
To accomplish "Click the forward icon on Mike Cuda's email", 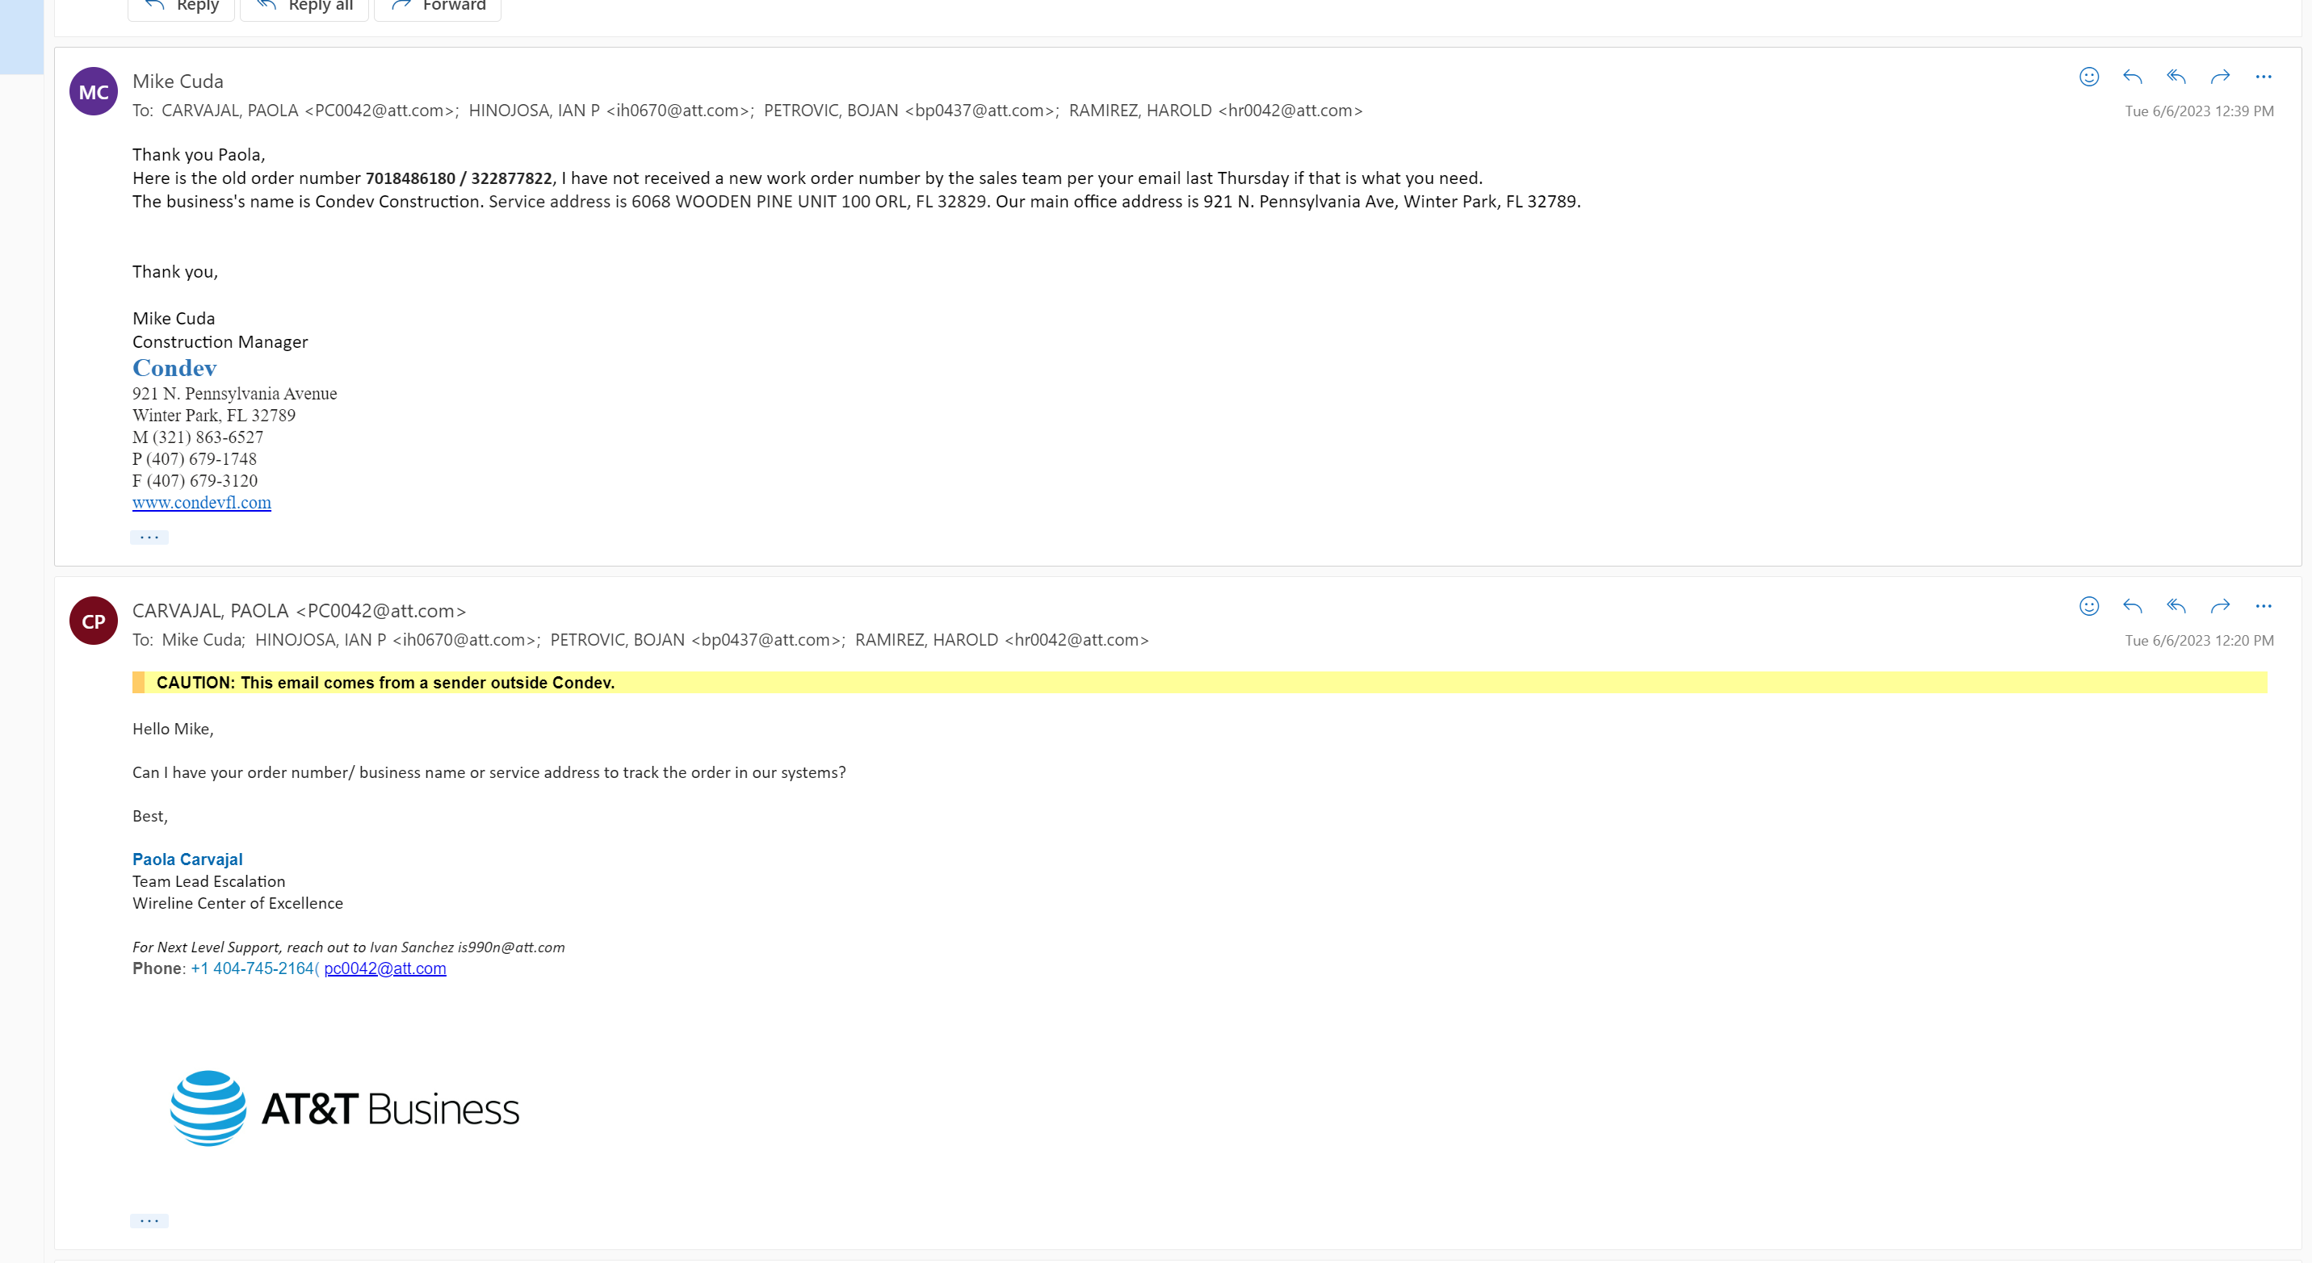I will click(x=2220, y=77).
